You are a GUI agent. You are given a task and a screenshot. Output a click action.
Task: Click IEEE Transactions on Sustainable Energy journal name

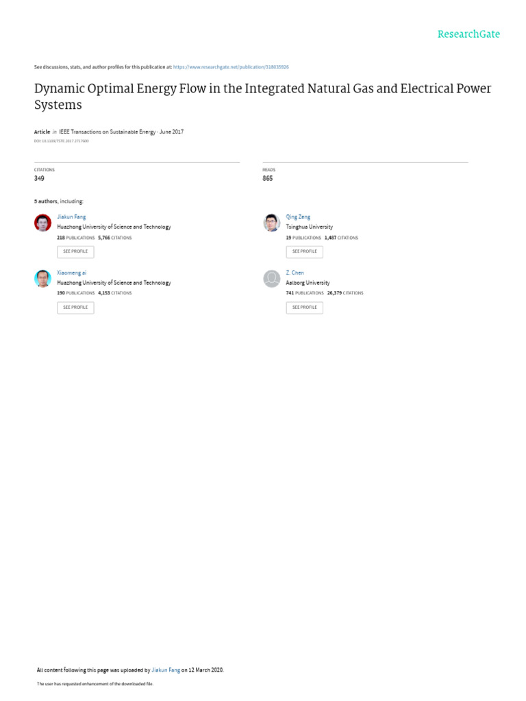pos(108,132)
